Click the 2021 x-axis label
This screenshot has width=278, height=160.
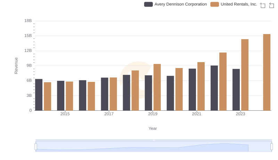pos(196,114)
